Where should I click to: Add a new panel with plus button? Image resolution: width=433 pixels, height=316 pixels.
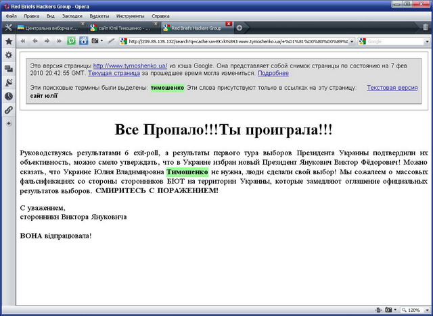coord(9,124)
